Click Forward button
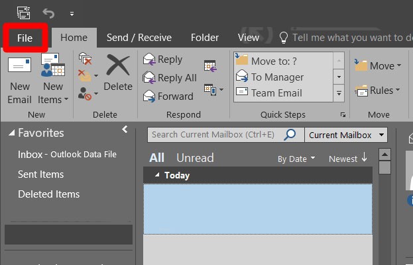Viewport: 413px width, 265px height. [x=168, y=96]
